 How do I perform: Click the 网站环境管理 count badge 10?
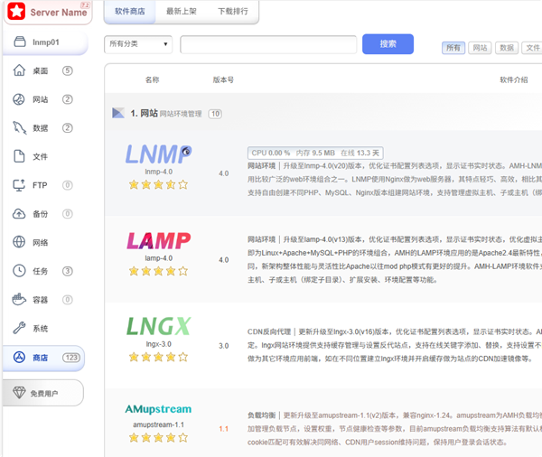(x=215, y=114)
